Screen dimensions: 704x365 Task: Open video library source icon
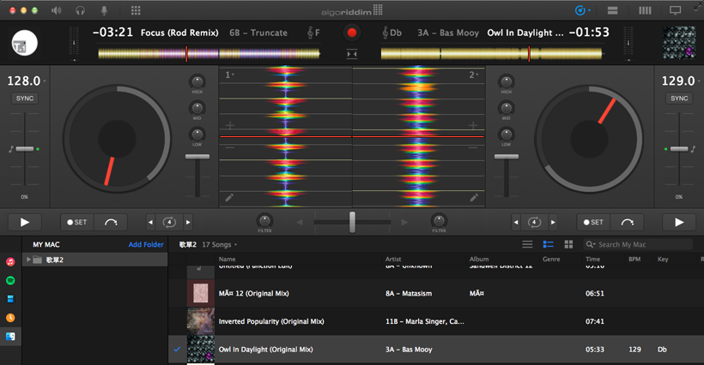point(10,299)
